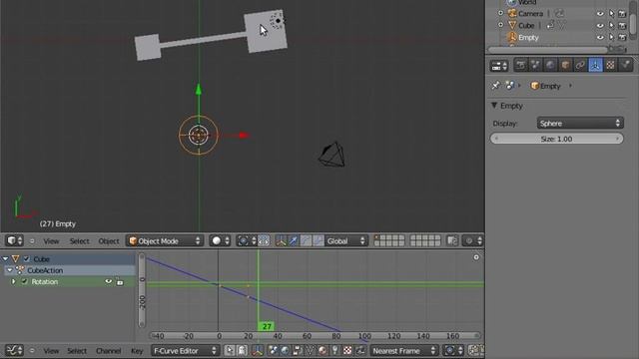The width and height of the screenshot is (639, 359).
Task: Open the F-Curve editor Select menu
Action: (x=77, y=351)
